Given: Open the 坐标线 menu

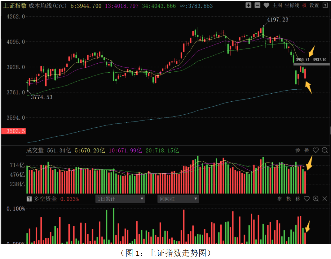Looking at the screenshot, I should 292,6.
